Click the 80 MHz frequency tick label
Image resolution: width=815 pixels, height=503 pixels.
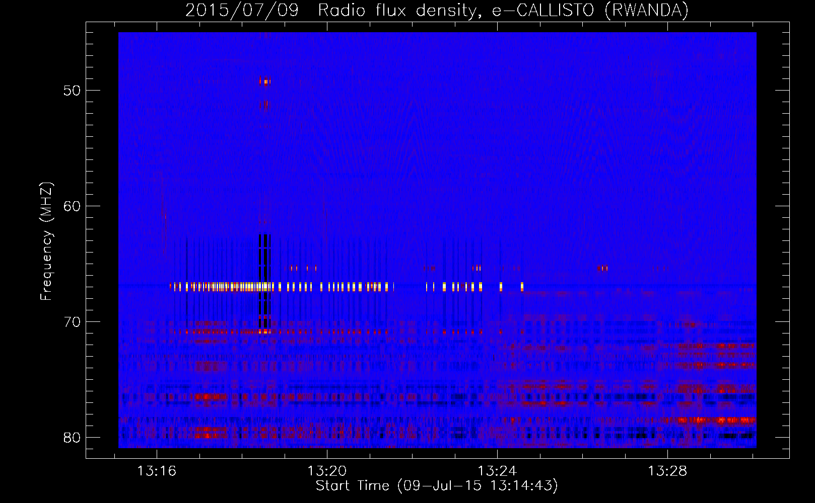point(72,438)
